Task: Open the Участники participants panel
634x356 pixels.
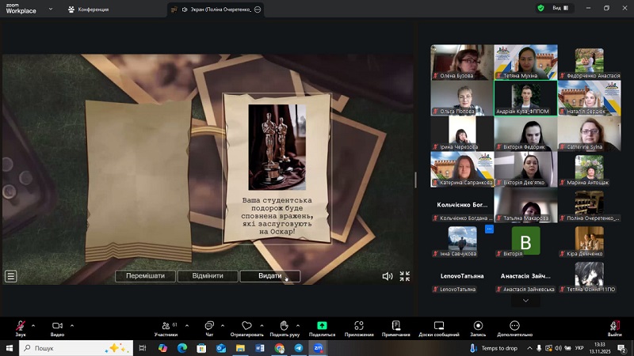Action: pos(166,326)
